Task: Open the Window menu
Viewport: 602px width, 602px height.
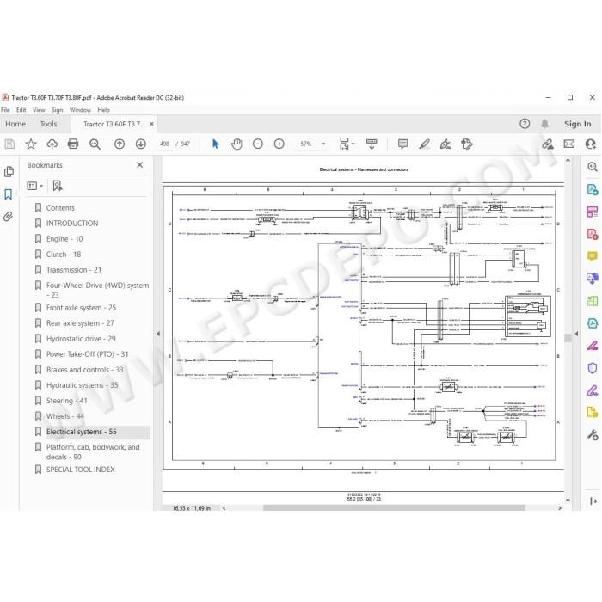Action: tap(80, 110)
